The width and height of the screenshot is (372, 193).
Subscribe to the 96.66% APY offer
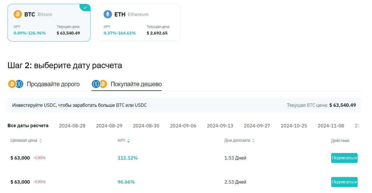[344, 182]
